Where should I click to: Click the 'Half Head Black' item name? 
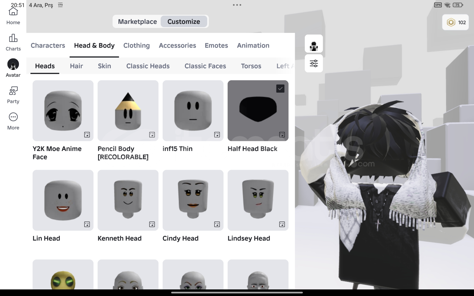pyautogui.click(x=252, y=149)
